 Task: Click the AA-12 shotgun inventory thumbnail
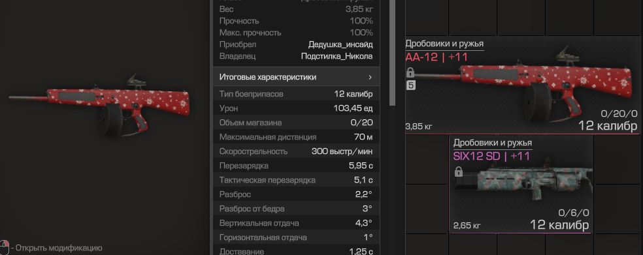[521, 86]
